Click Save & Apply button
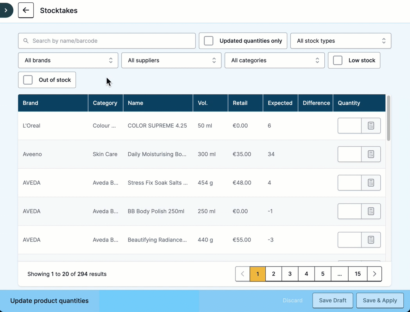Image resolution: width=410 pixels, height=312 pixels. [380, 301]
